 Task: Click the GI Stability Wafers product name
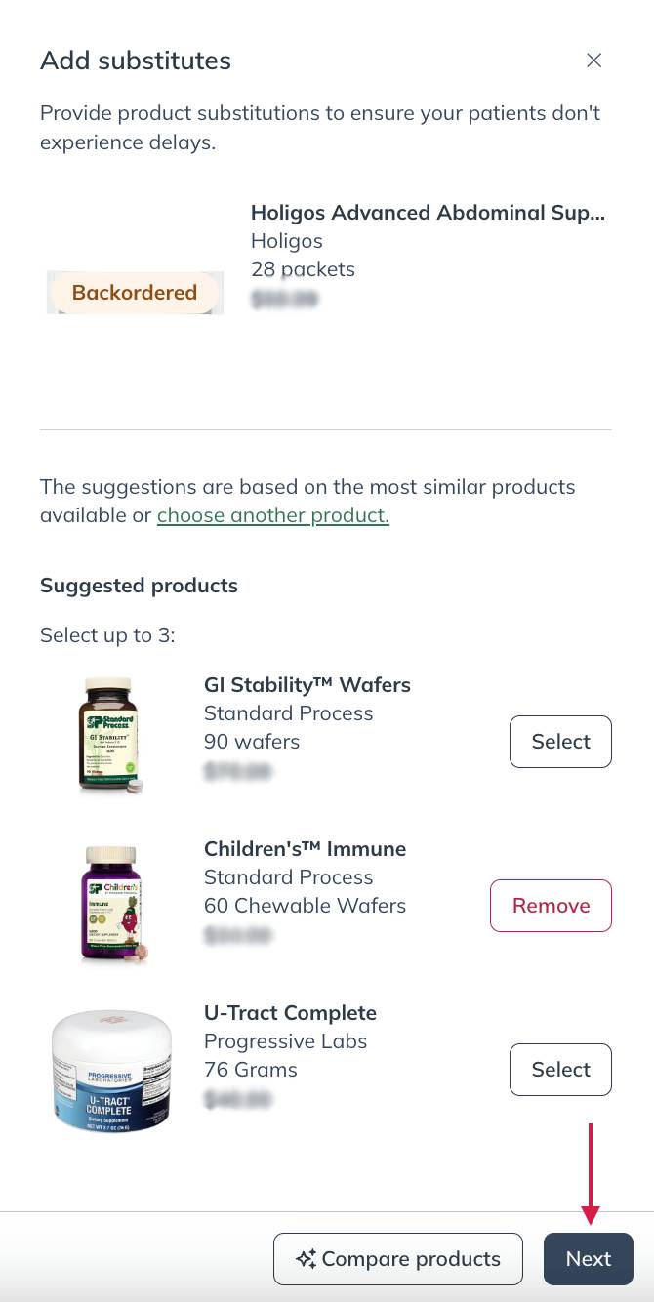[x=307, y=684]
